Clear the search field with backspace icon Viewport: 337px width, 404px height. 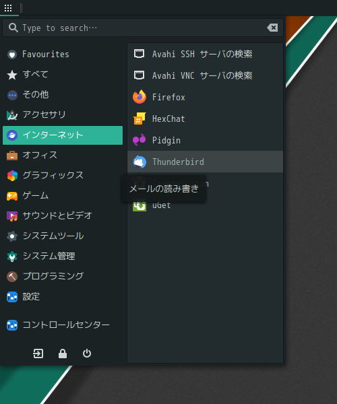click(272, 28)
